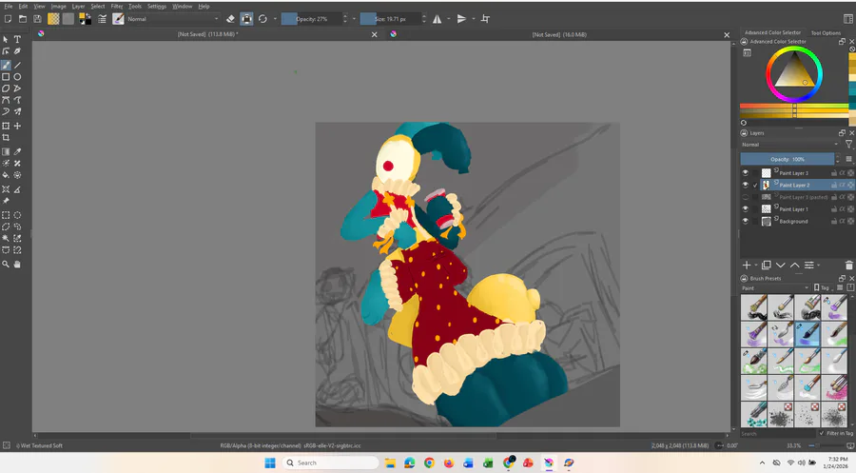Switch to the 16.0 MiB document tab
Viewport: 856px width, 473px height.
point(560,34)
